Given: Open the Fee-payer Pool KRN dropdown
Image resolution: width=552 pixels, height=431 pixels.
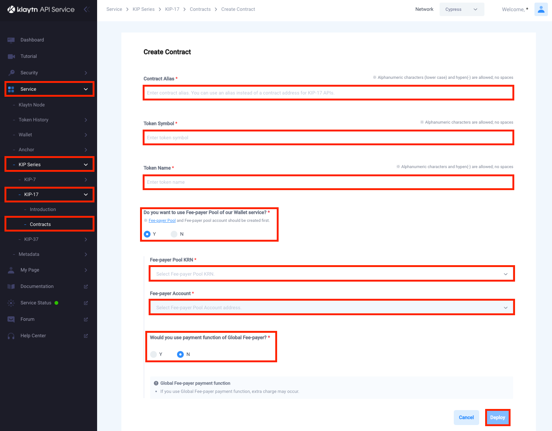Looking at the screenshot, I should pyautogui.click(x=332, y=274).
